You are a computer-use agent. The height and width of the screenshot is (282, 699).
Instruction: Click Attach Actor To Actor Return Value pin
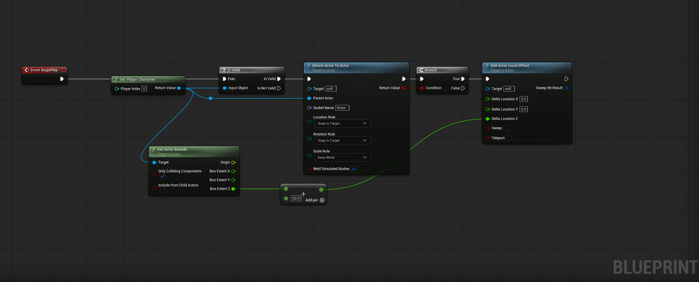404,88
